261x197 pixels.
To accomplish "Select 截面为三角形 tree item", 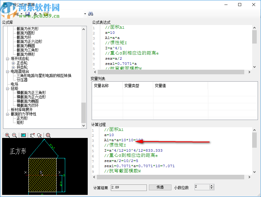I will pyautogui.click(x=28, y=50).
